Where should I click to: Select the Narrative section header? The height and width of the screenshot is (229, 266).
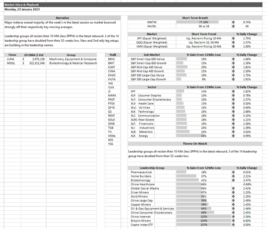(63, 18)
